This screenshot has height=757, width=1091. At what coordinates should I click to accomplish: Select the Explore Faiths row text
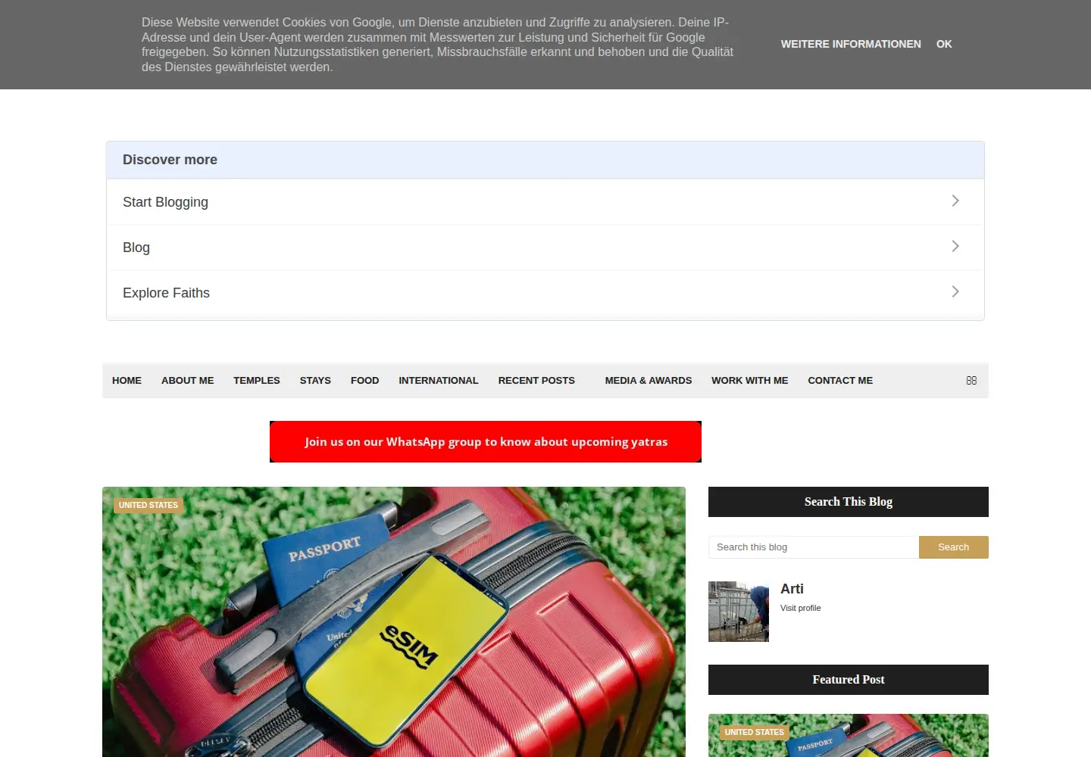pyautogui.click(x=166, y=293)
